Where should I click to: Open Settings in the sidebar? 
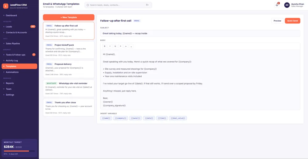19,95
